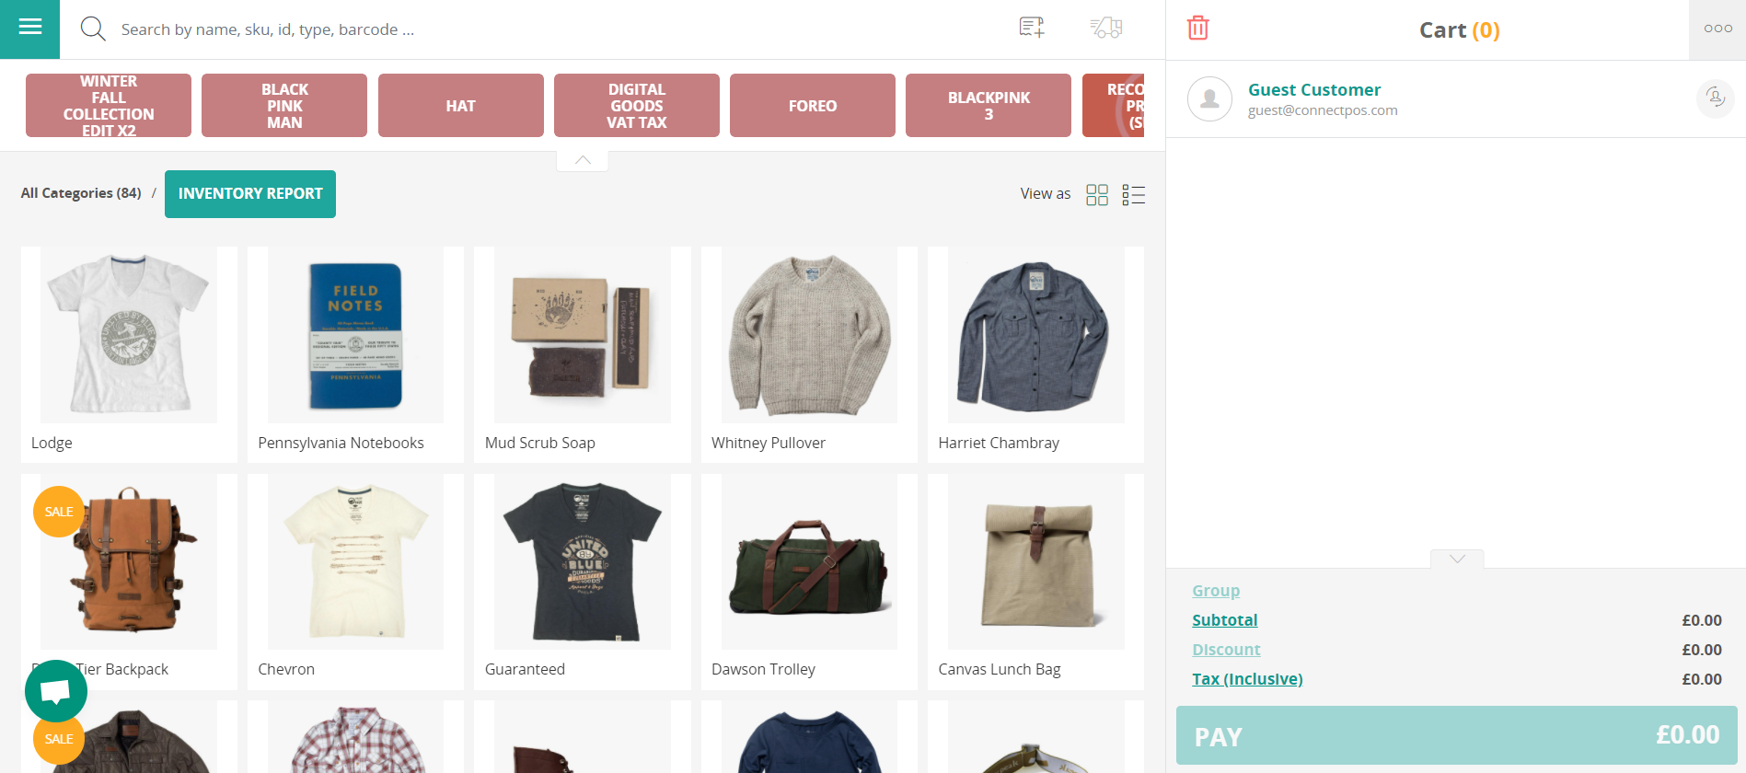Open cart more options menu
Screen dimensions: 1746x773
(x=1717, y=29)
